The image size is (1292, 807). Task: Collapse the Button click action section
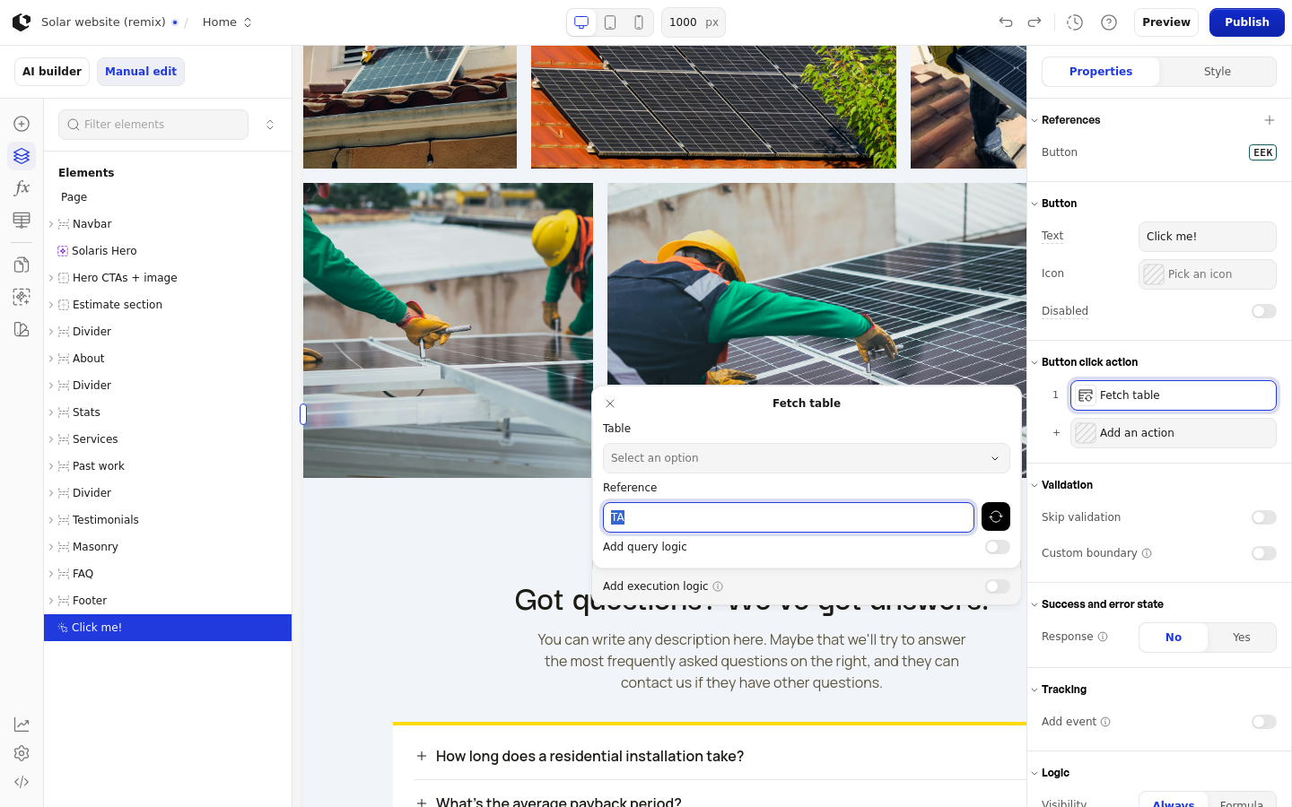(x=1034, y=362)
